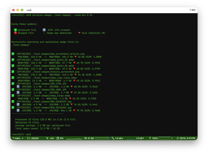Viewport: 208px width, 154px height.
Task: Click the git branch 'mast...' status item
Action: pos(18,138)
